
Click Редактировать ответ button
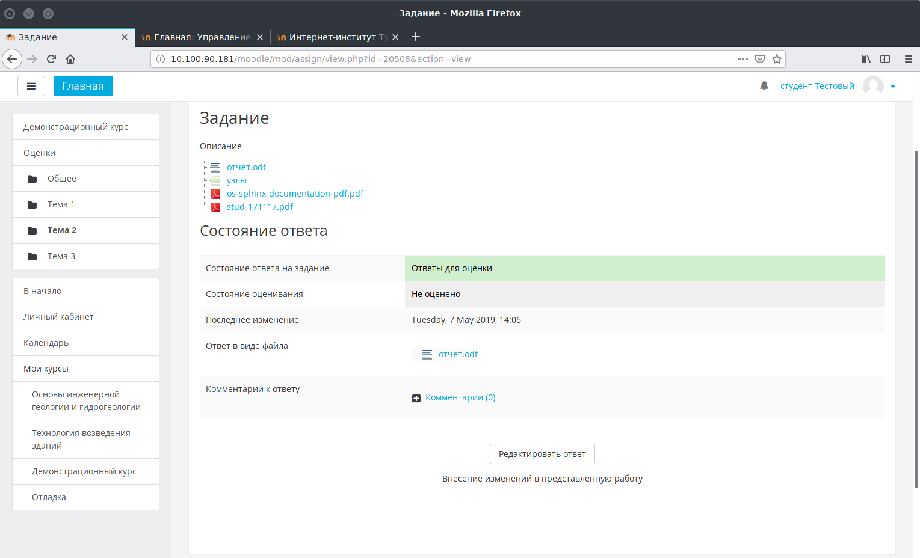point(542,454)
